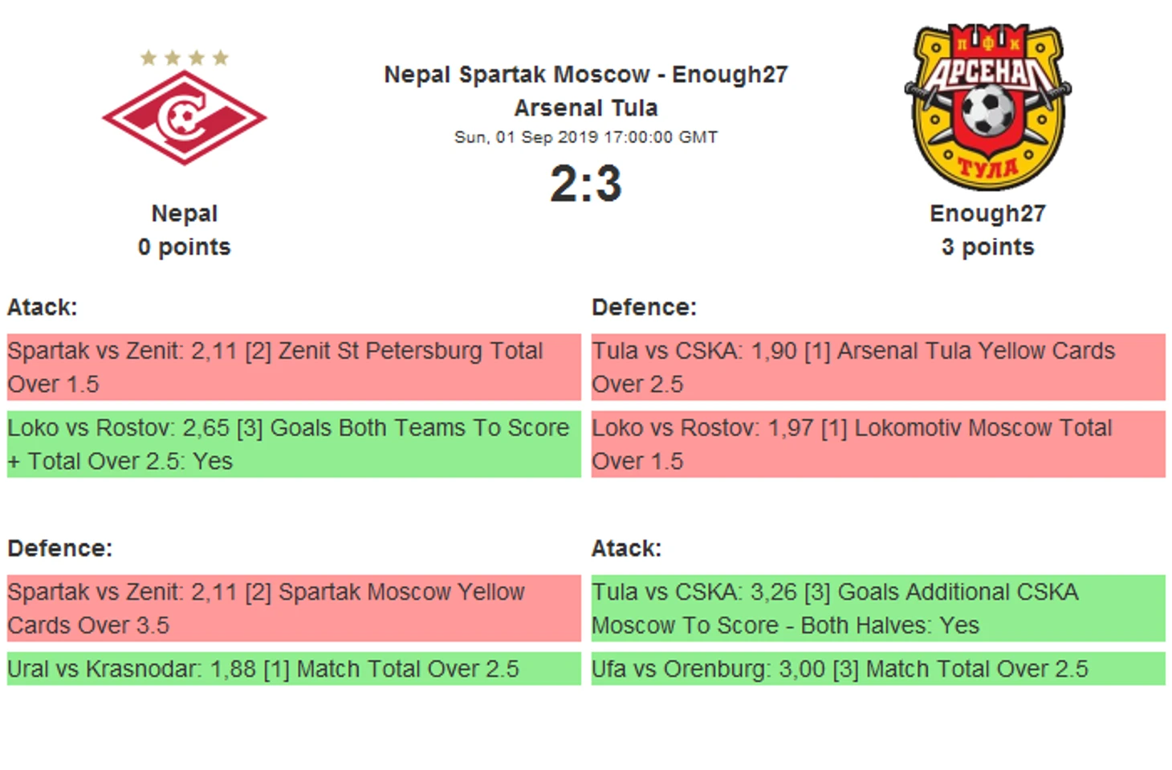Click the 0 points label under Nepal
1172x770 pixels.
[x=185, y=247]
